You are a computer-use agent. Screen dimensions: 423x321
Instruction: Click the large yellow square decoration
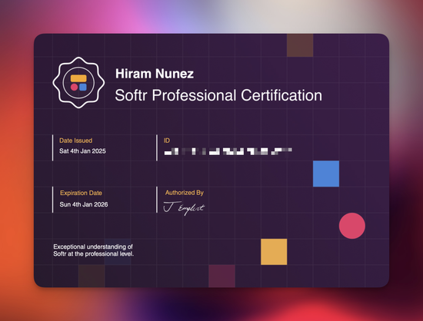[274, 252]
